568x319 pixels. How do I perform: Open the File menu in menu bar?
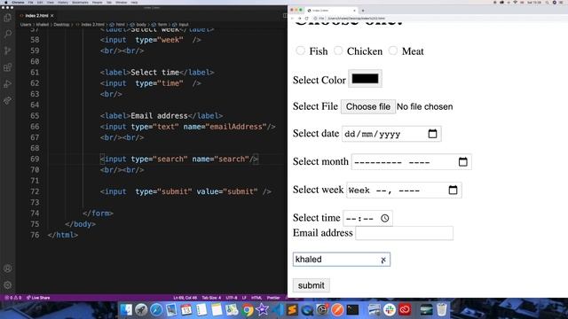[31, 2]
